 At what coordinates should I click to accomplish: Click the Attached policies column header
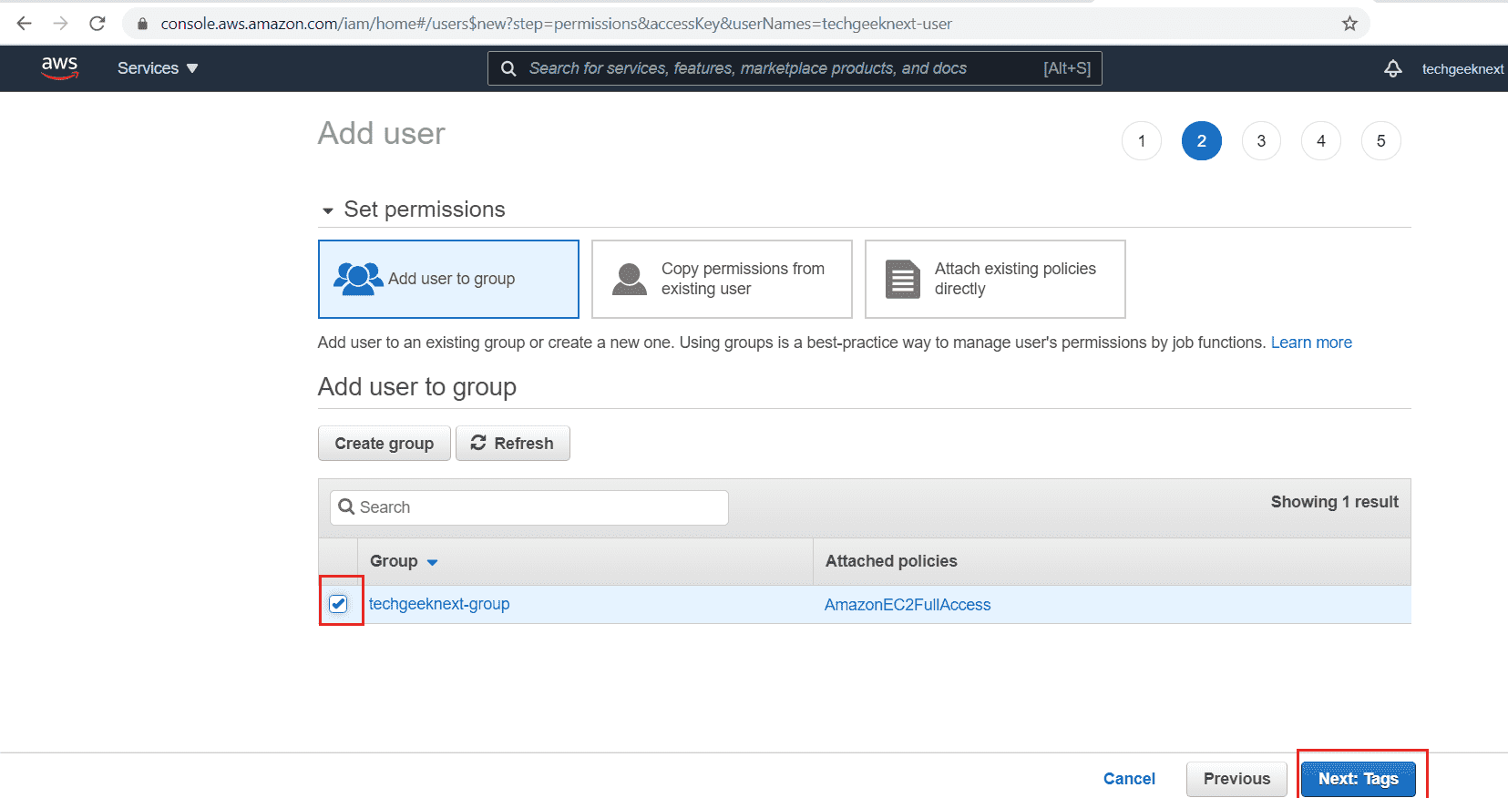[x=891, y=561]
